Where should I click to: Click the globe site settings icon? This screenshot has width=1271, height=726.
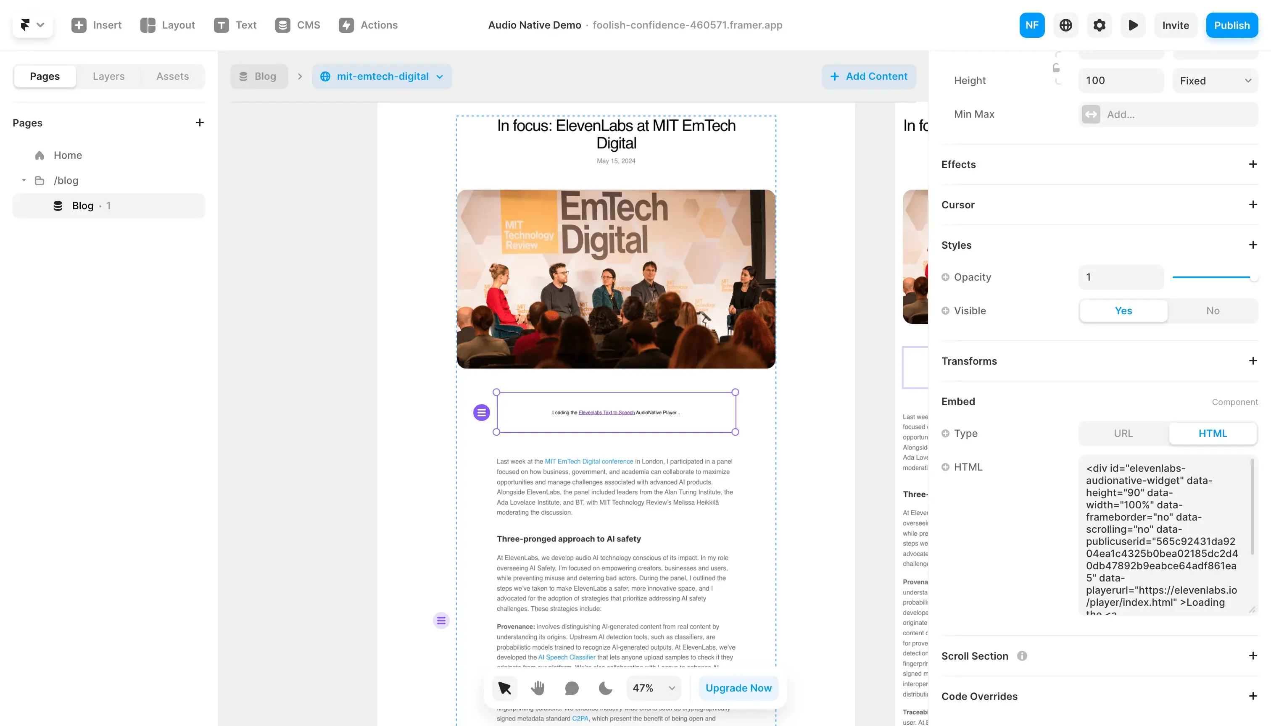pyautogui.click(x=1065, y=25)
